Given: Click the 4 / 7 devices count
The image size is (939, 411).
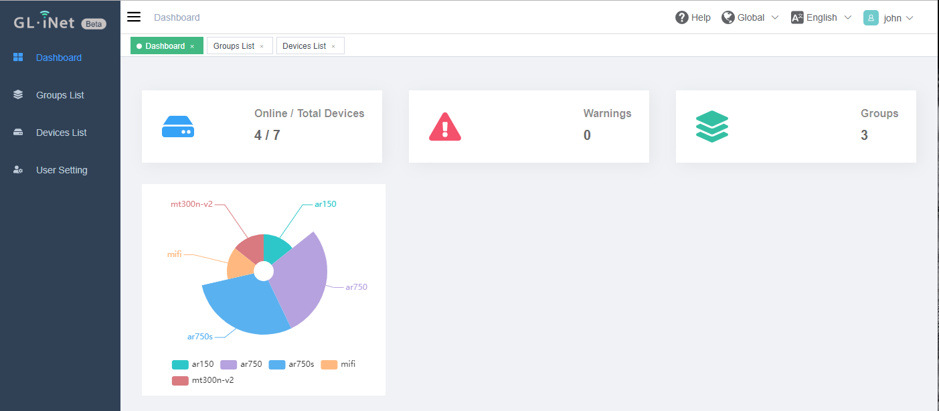Looking at the screenshot, I should [x=267, y=135].
